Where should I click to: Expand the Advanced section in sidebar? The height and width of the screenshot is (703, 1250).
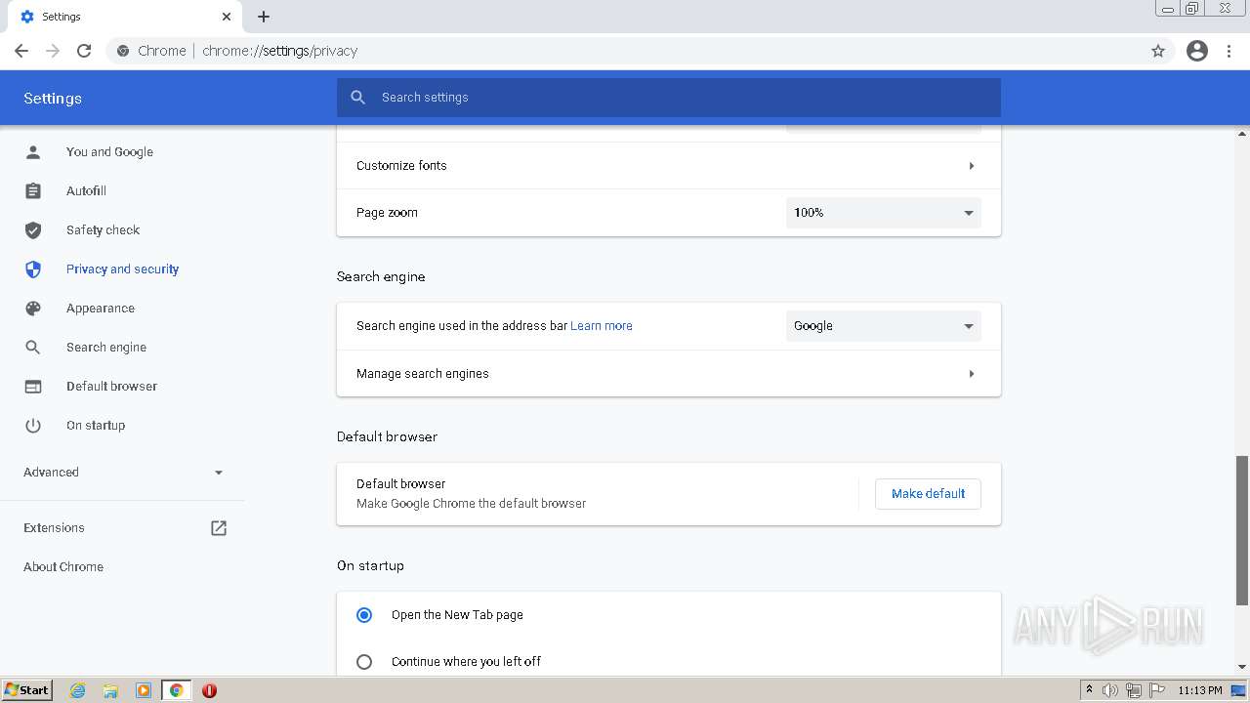pyautogui.click(x=123, y=473)
